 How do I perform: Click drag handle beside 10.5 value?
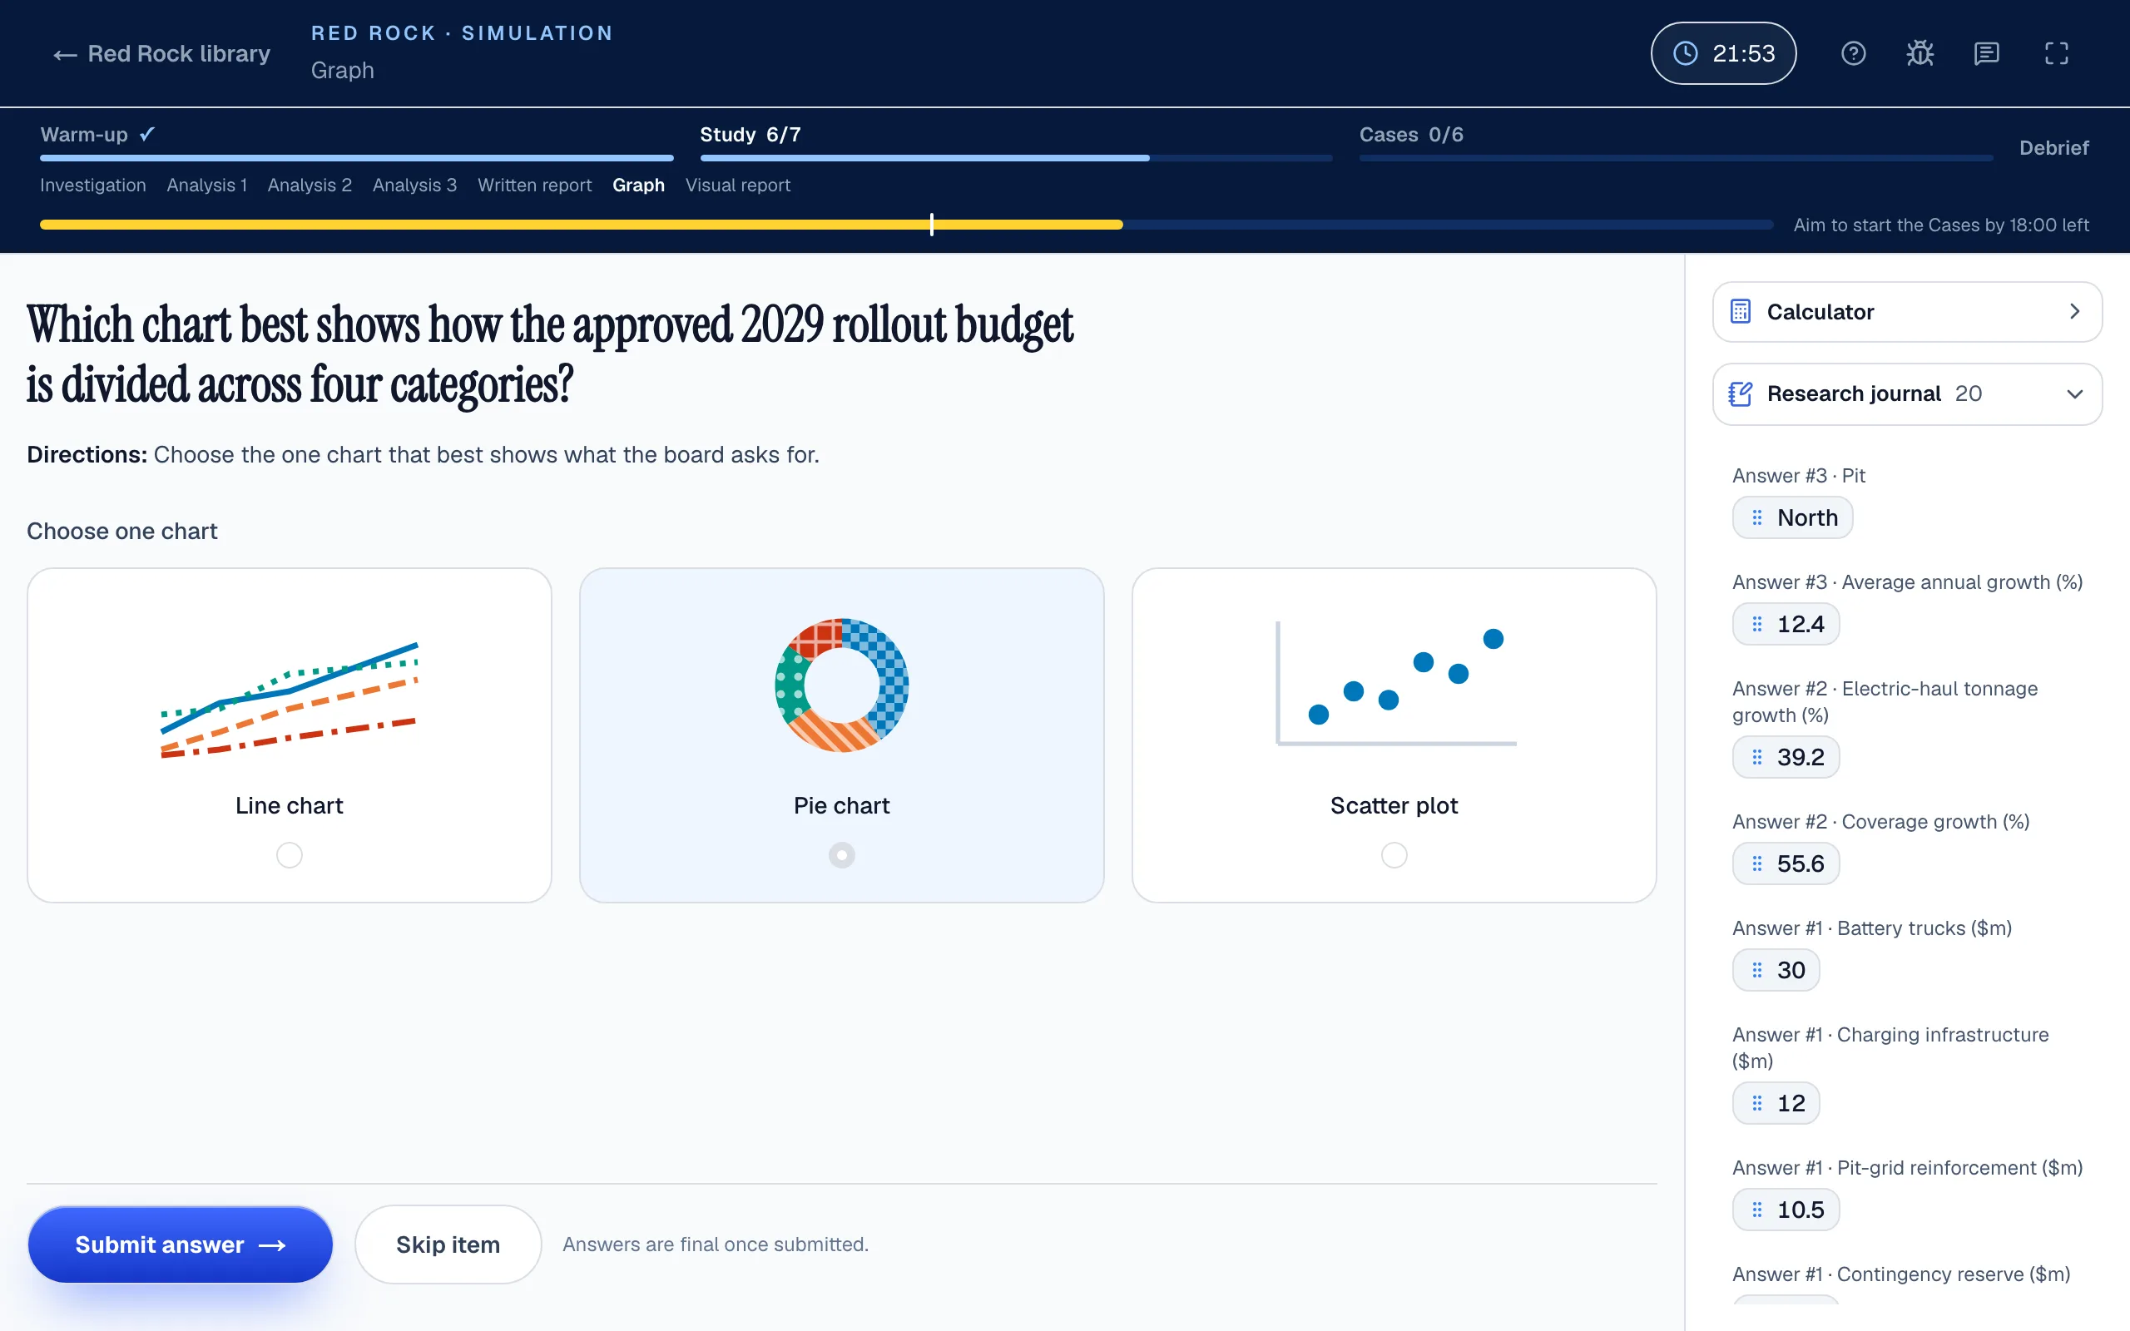pos(1756,1210)
